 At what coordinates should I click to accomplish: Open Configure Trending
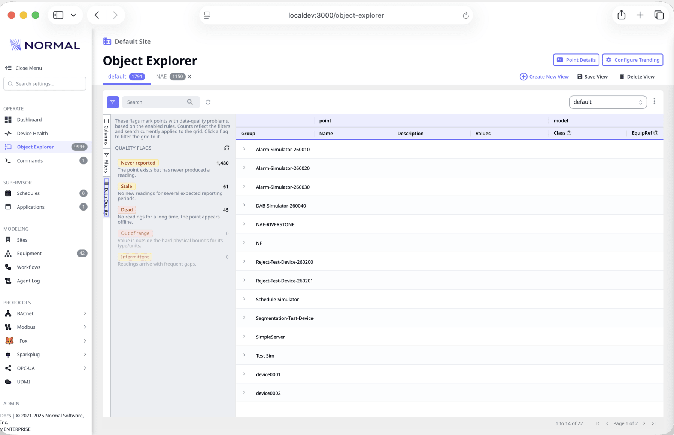tap(632, 60)
